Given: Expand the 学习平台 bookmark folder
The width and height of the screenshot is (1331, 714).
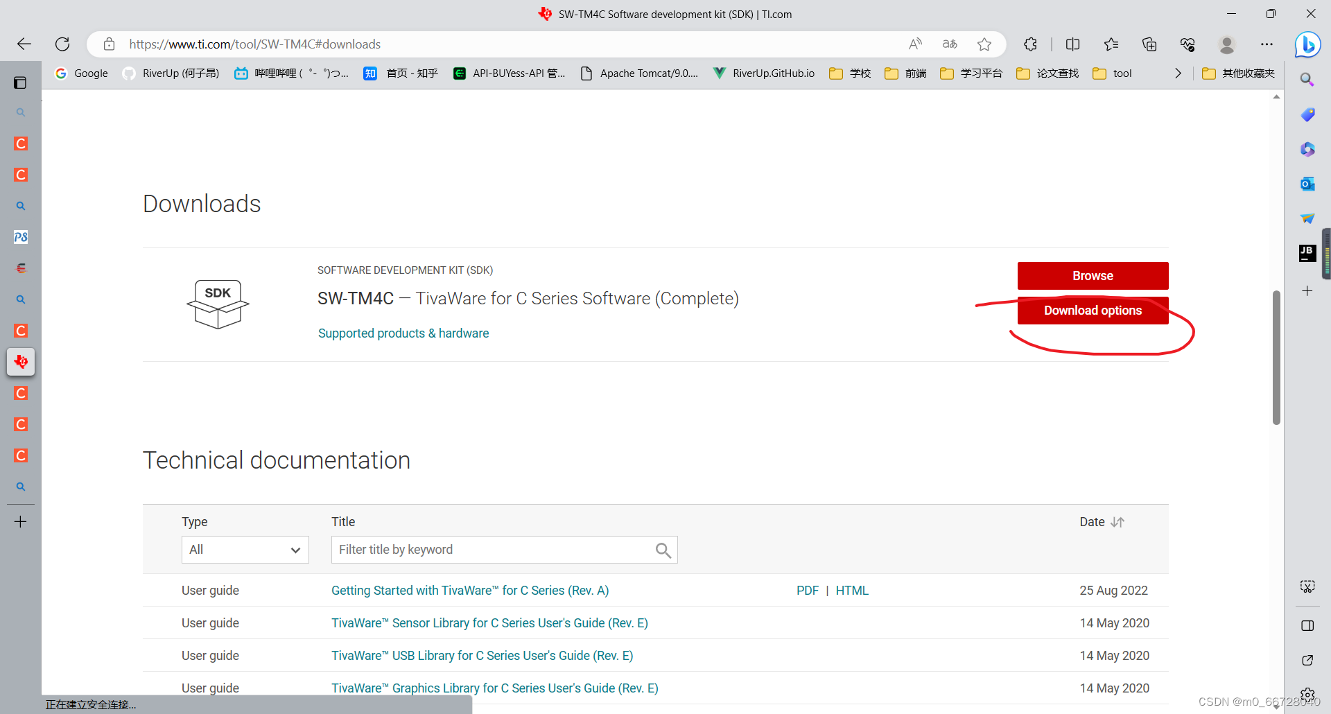Looking at the screenshot, I should coord(971,73).
